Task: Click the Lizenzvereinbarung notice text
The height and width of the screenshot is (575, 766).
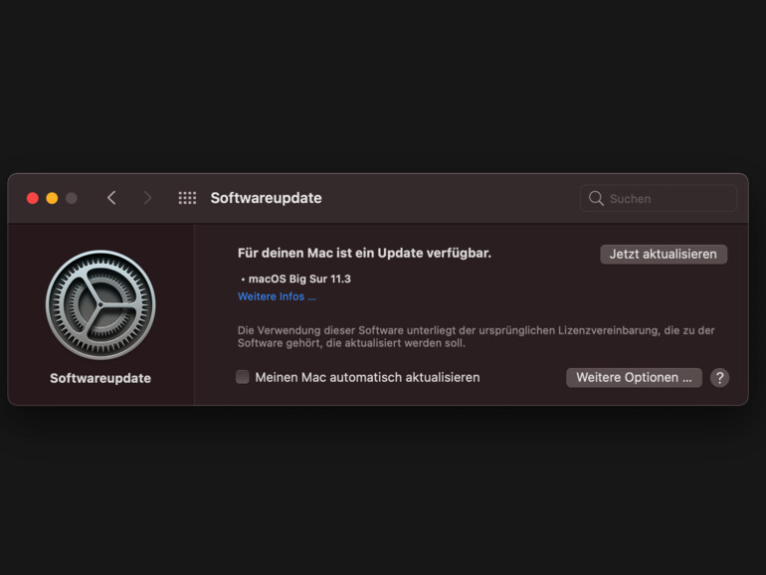Action: pos(477,336)
